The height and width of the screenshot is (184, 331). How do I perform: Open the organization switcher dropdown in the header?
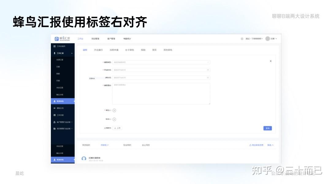[254, 39]
